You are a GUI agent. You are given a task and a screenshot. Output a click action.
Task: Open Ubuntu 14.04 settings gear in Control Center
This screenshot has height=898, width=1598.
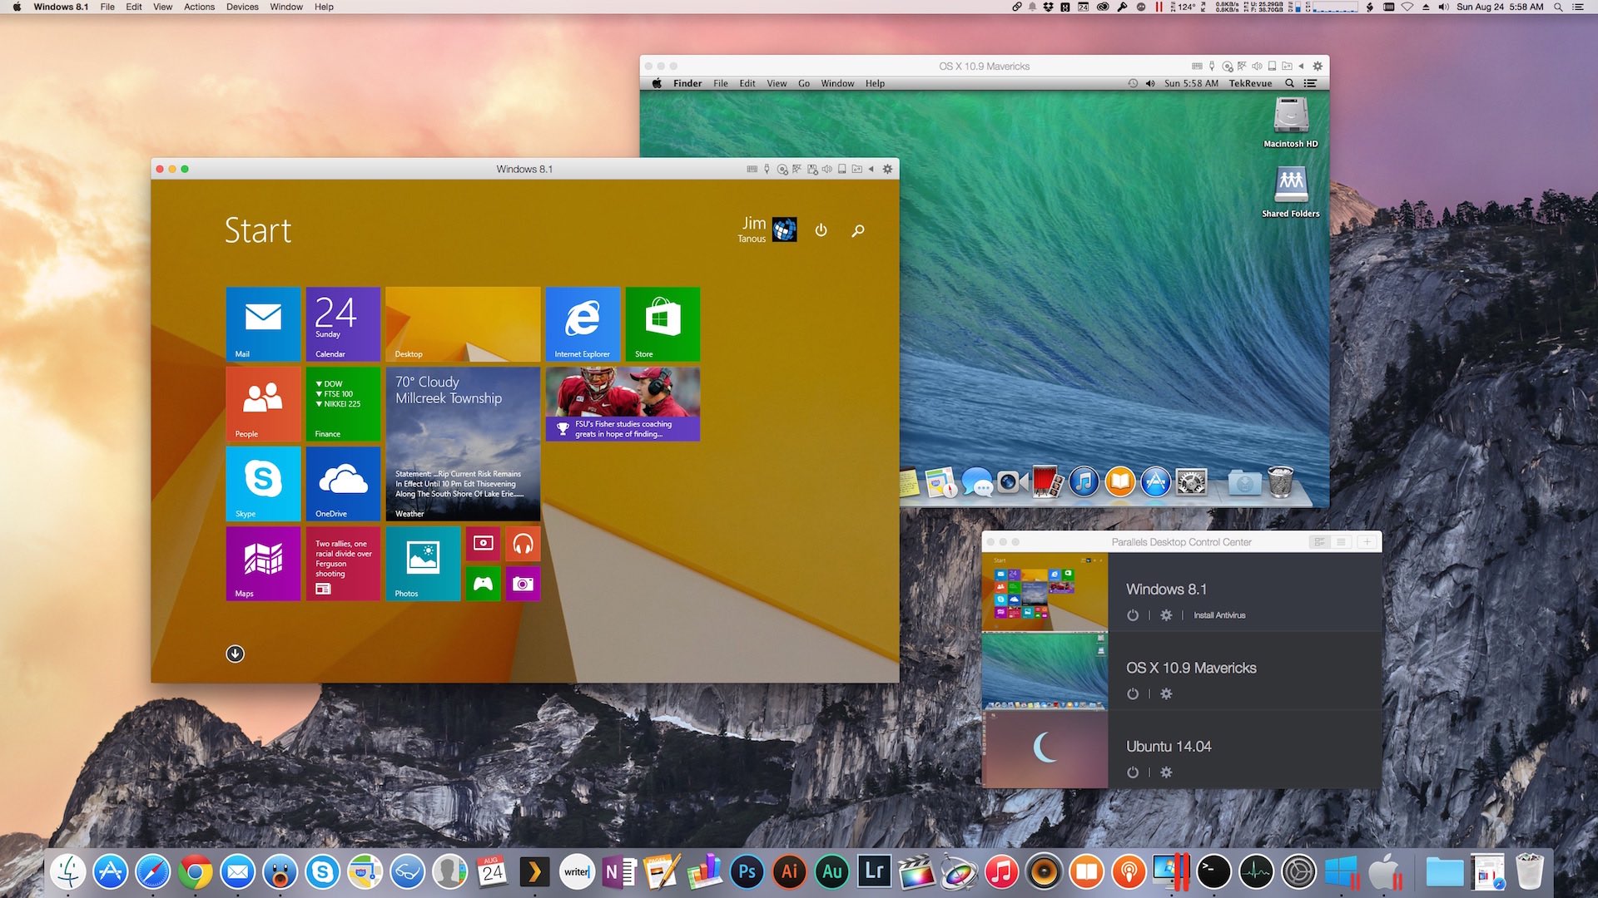pyautogui.click(x=1166, y=772)
